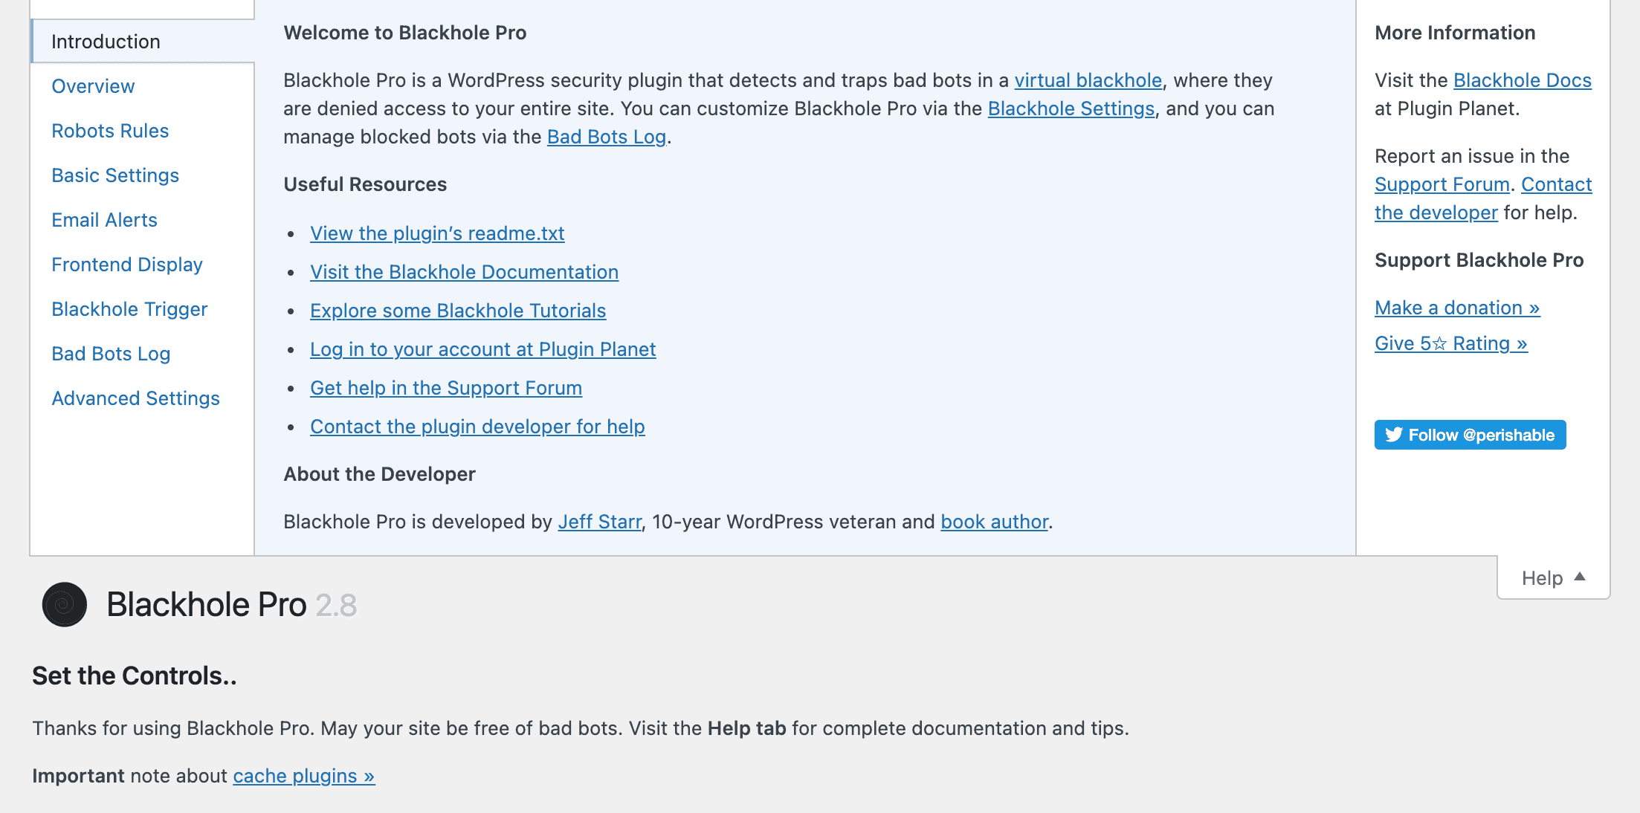
Task: Click the Bad Bots Log sidebar icon
Action: (x=112, y=354)
